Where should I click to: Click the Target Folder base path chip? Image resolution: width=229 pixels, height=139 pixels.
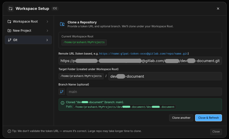click(x=81, y=76)
